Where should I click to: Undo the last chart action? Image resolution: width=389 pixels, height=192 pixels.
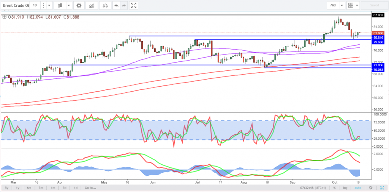(116, 5)
